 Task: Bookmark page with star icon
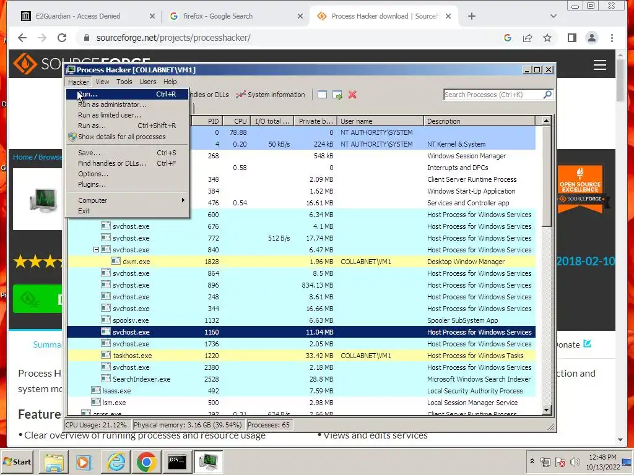click(547, 38)
